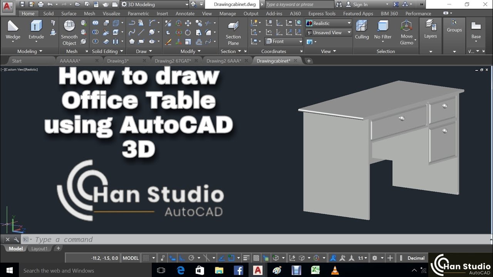Open the Visualize ribbon tab
Screen dimensions: 493x277
click(111, 13)
